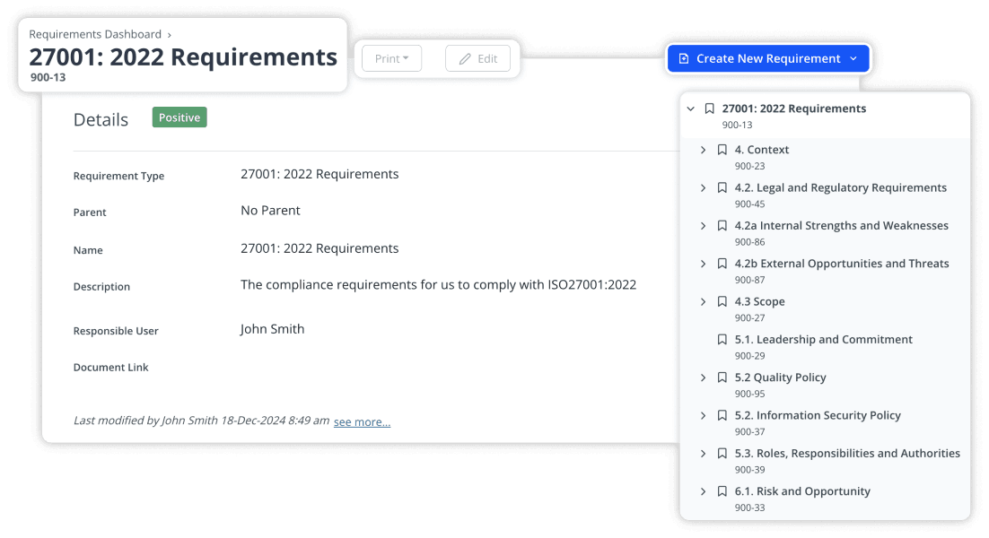
Task: Click the document icon in Create New Requirement
Action: click(x=686, y=58)
